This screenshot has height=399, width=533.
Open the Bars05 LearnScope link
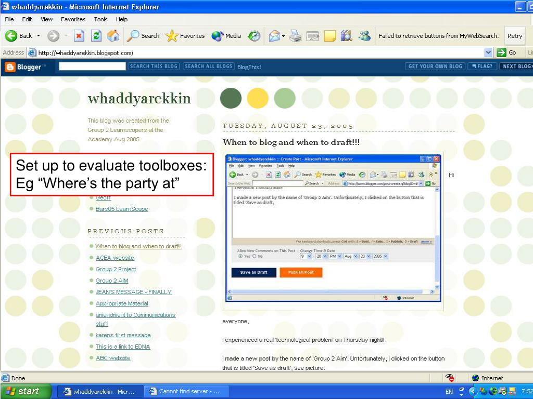[122, 209]
